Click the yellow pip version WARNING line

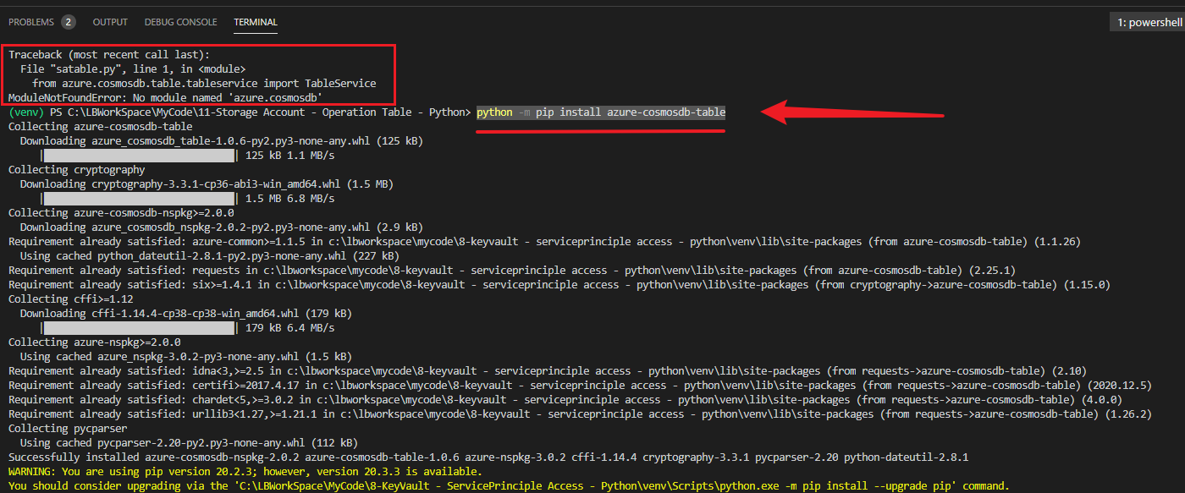click(245, 471)
